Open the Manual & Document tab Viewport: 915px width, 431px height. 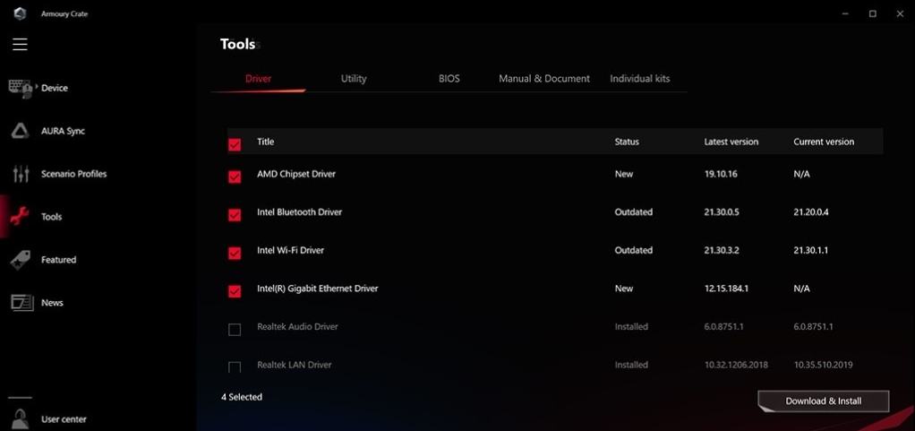pos(544,79)
